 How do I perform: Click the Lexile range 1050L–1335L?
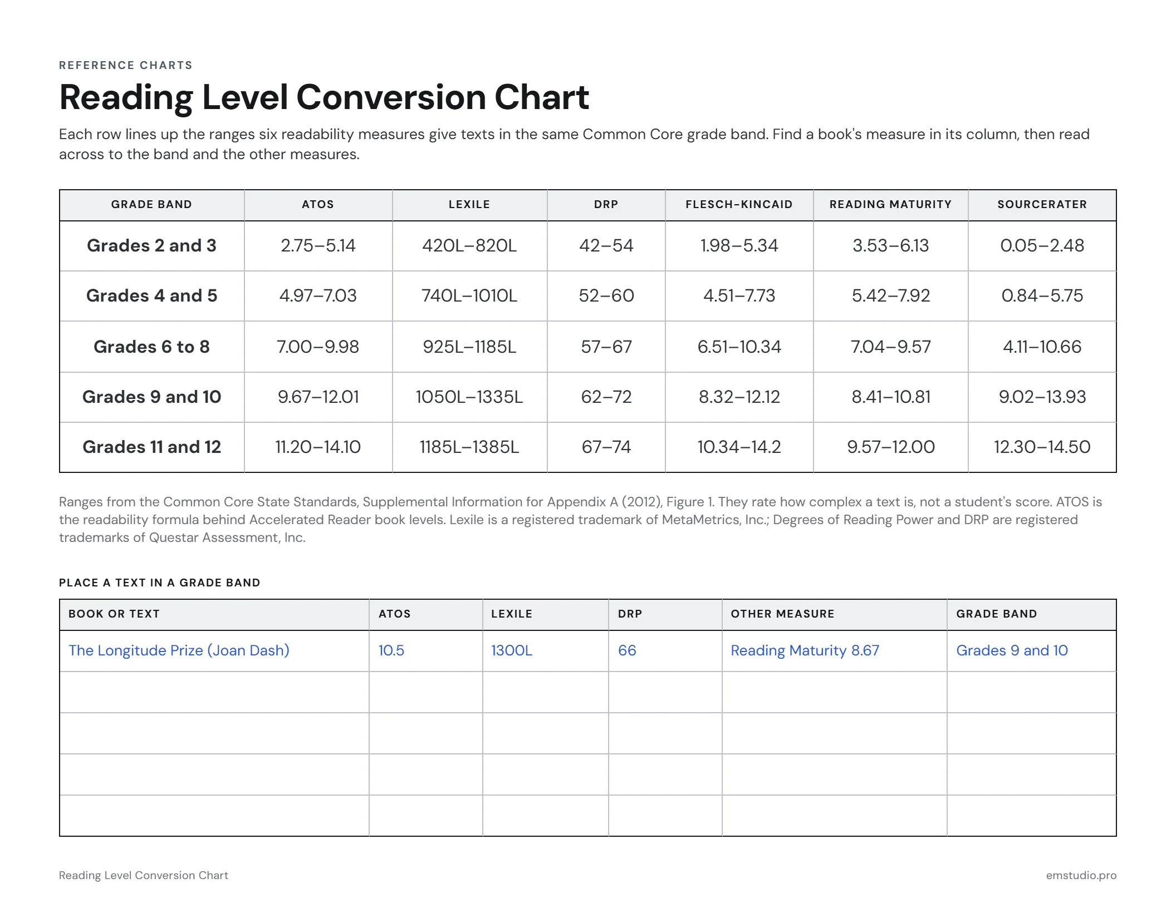coord(469,397)
